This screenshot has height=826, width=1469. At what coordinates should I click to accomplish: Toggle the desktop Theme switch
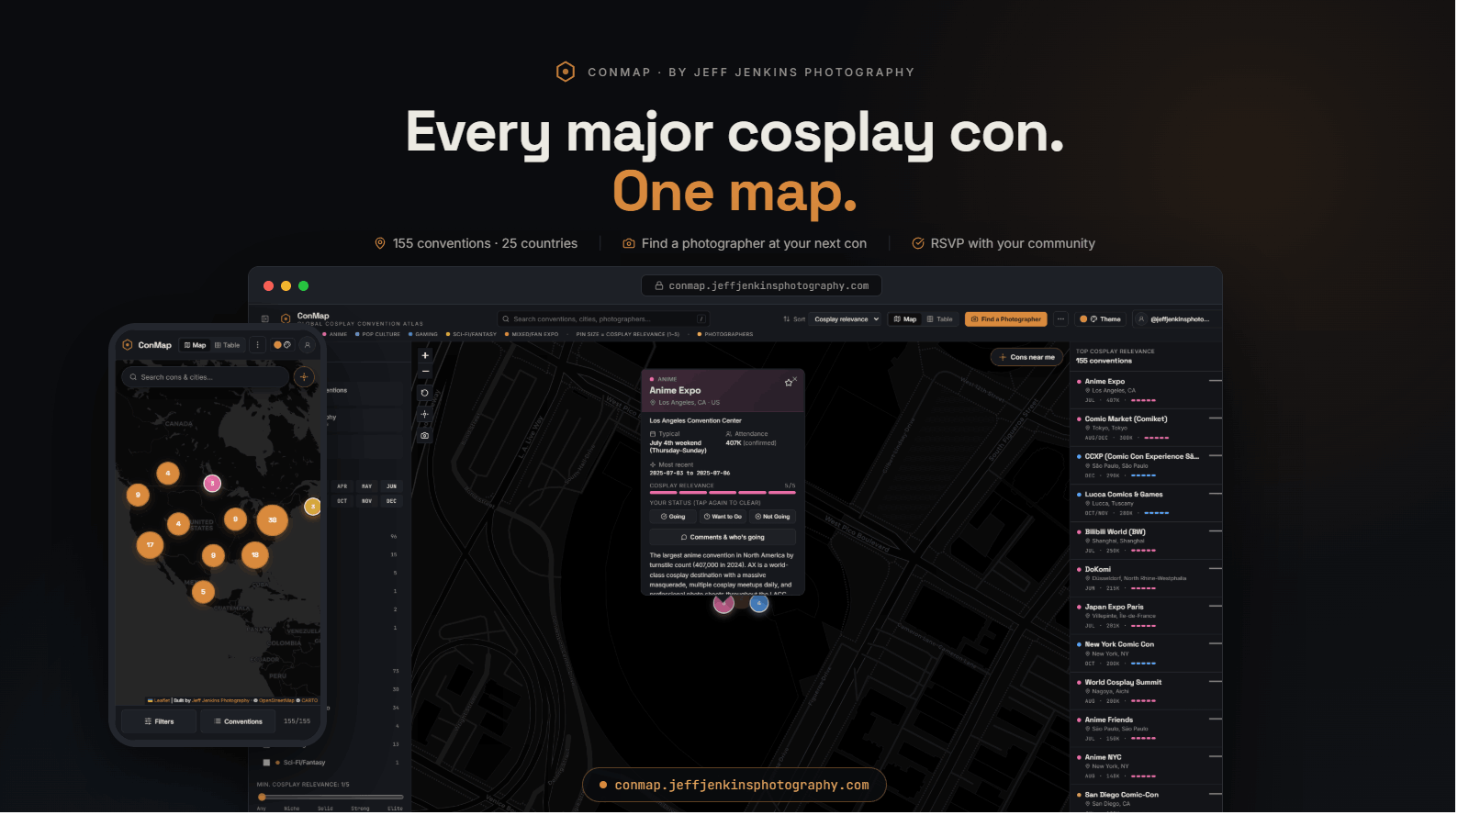[1100, 319]
